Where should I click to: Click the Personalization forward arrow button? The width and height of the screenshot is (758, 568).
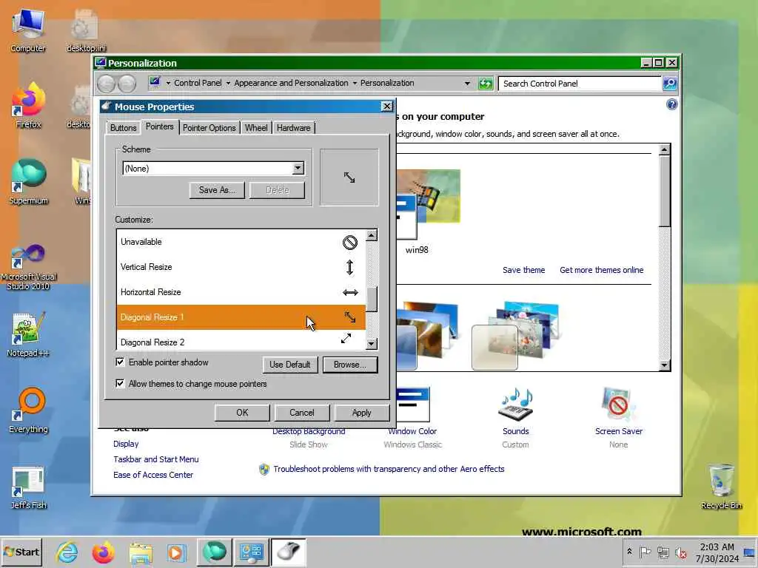(127, 84)
